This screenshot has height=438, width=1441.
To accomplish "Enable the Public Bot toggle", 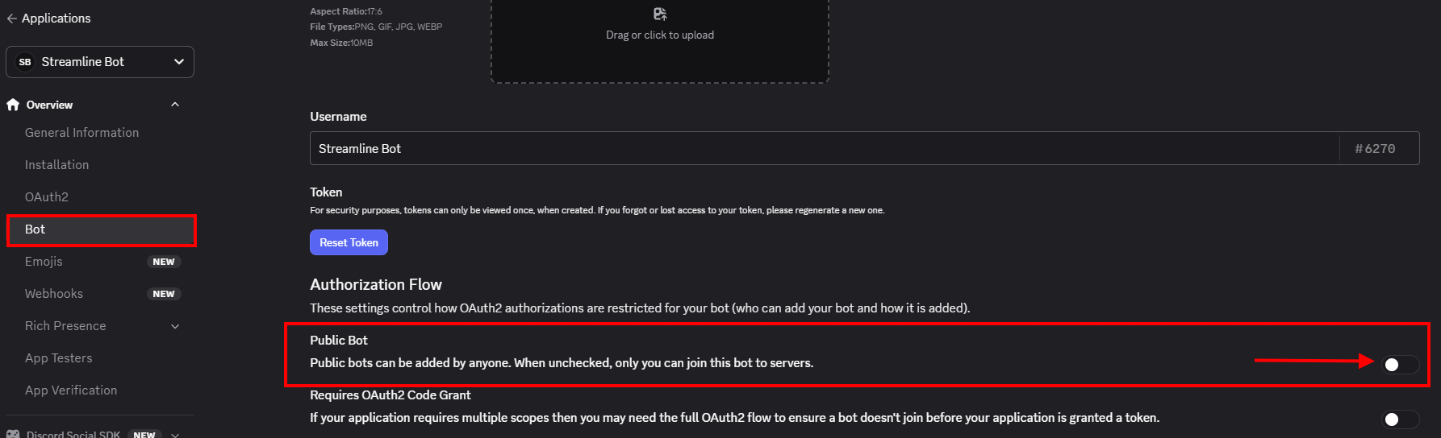I will tap(1400, 365).
